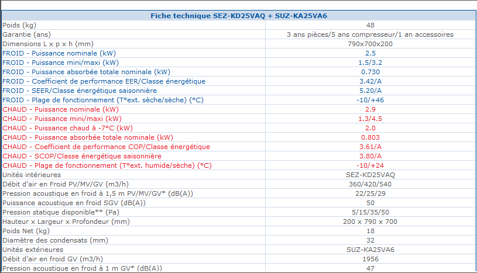Select the 'Garantie (ans)' label
The width and height of the screenshot is (477, 273).
[26, 34]
